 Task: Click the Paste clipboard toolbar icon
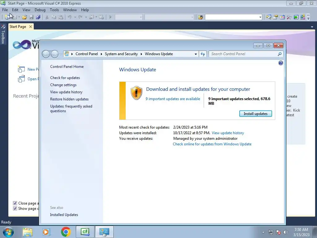[61, 17]
